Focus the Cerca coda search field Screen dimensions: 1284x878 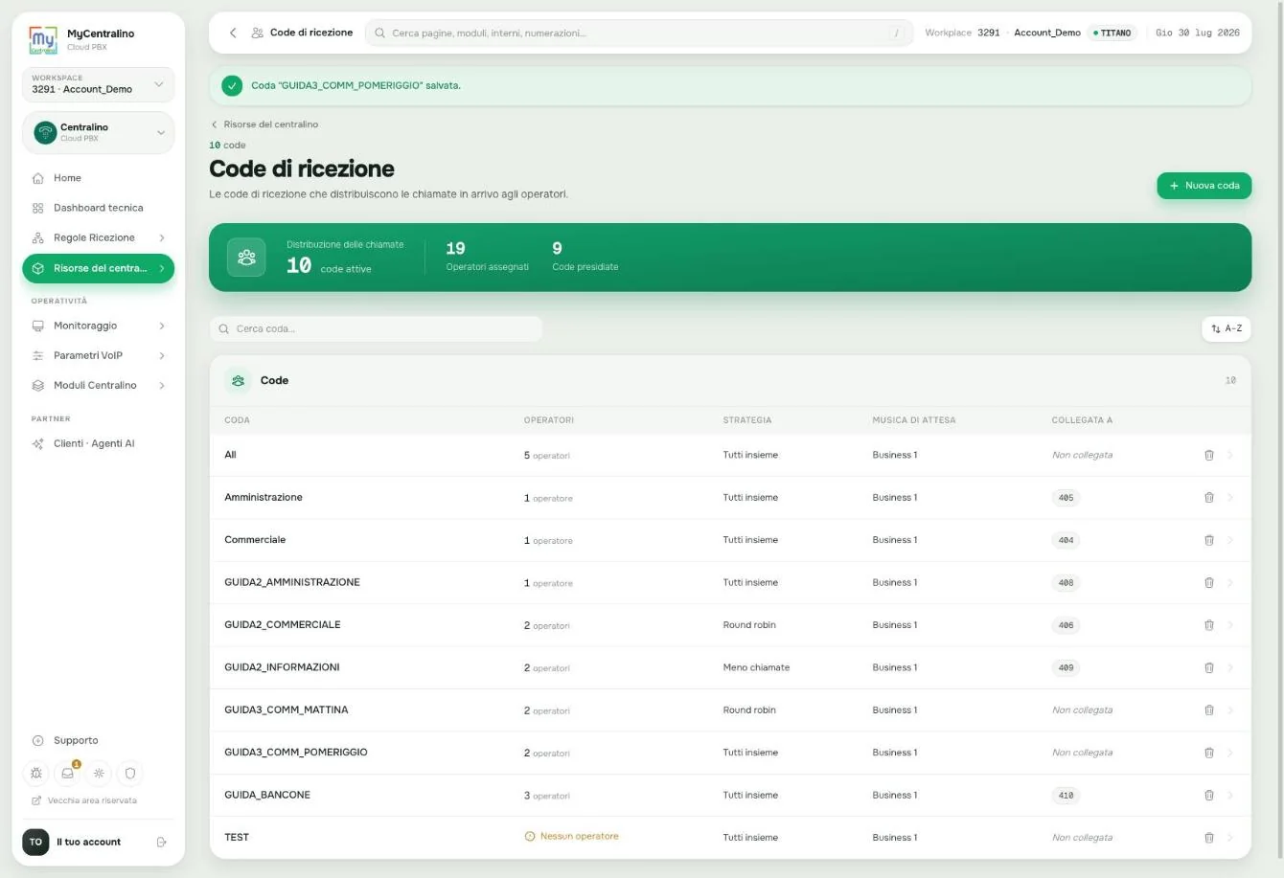click(376, 328)
